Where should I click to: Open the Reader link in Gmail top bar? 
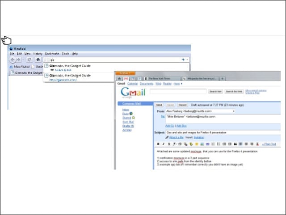[x=167, y=84]
